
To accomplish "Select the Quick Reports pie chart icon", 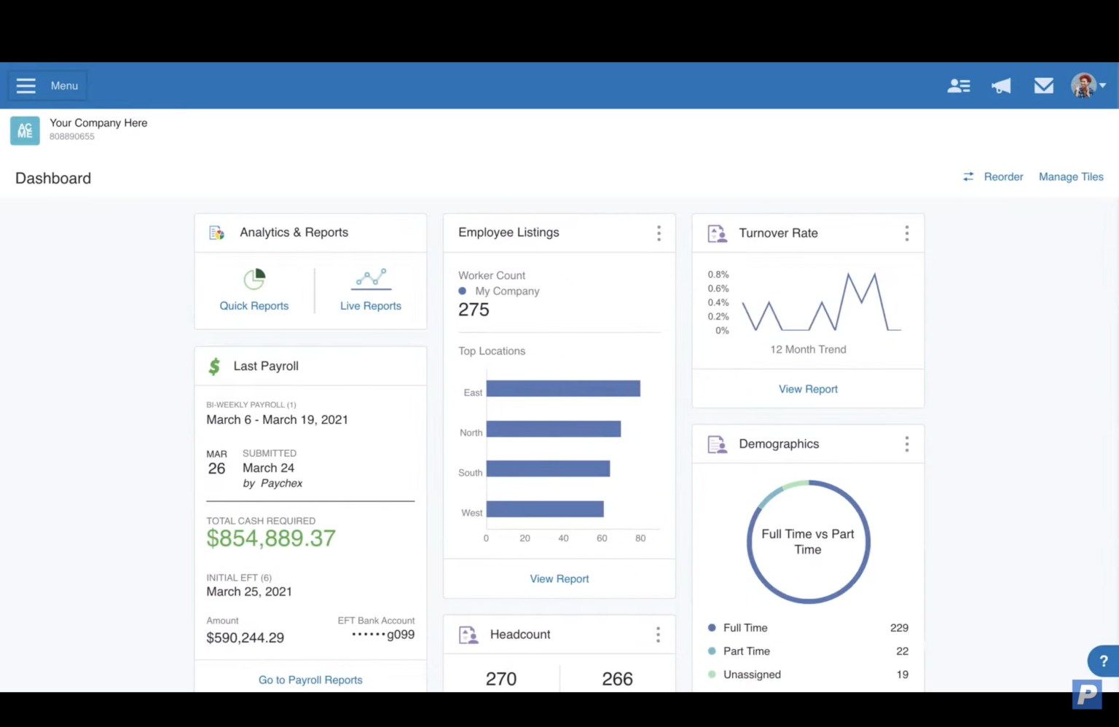I will pyautogui.click(x=254, y=279).
